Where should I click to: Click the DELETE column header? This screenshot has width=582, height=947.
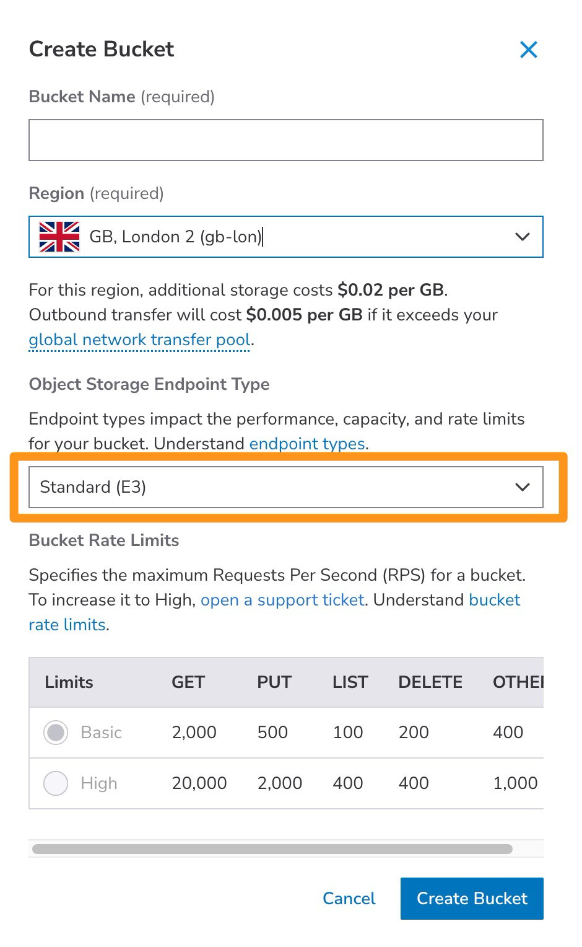pyautogui.click(x=430, y=682)
